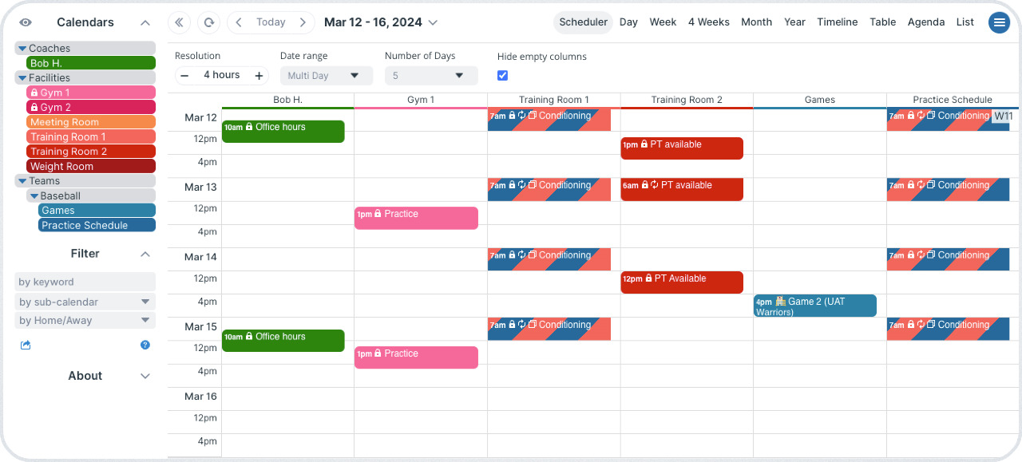This screenshot has width=1022, height=462.
Task: Open the help question mark icon
Action: (145, 346)
